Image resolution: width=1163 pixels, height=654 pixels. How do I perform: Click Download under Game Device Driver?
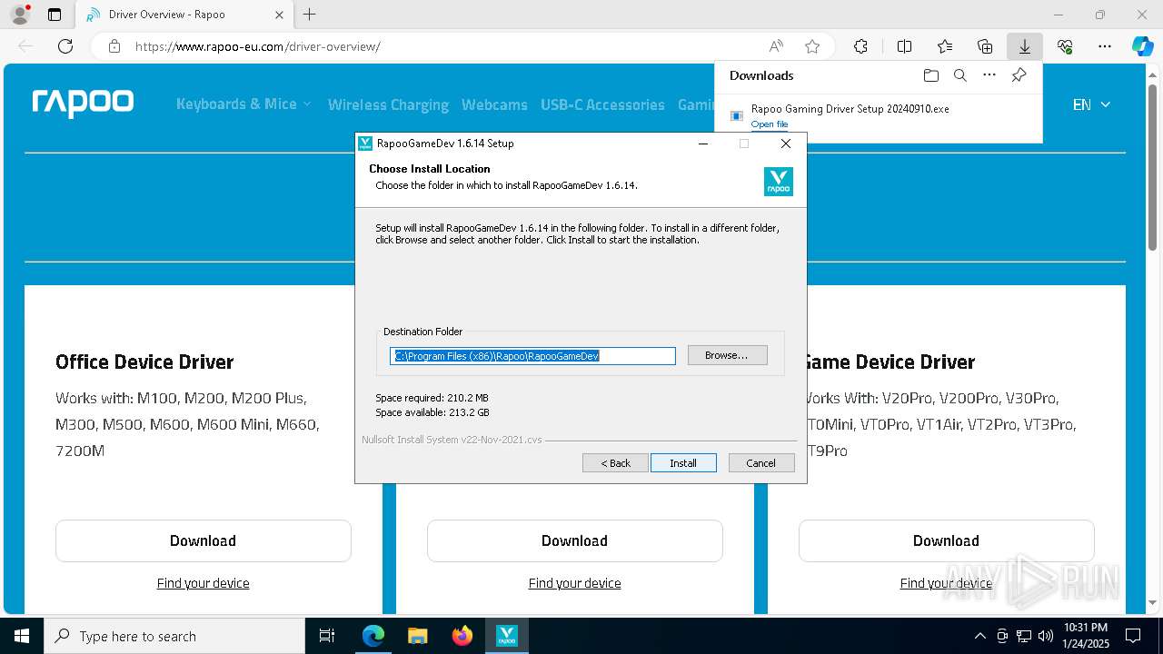(x=946, y=540)
